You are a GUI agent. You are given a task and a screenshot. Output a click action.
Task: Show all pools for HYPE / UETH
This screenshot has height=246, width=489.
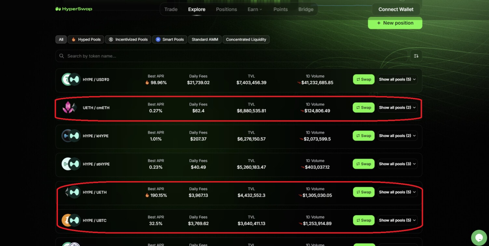(x=398, y=192)
